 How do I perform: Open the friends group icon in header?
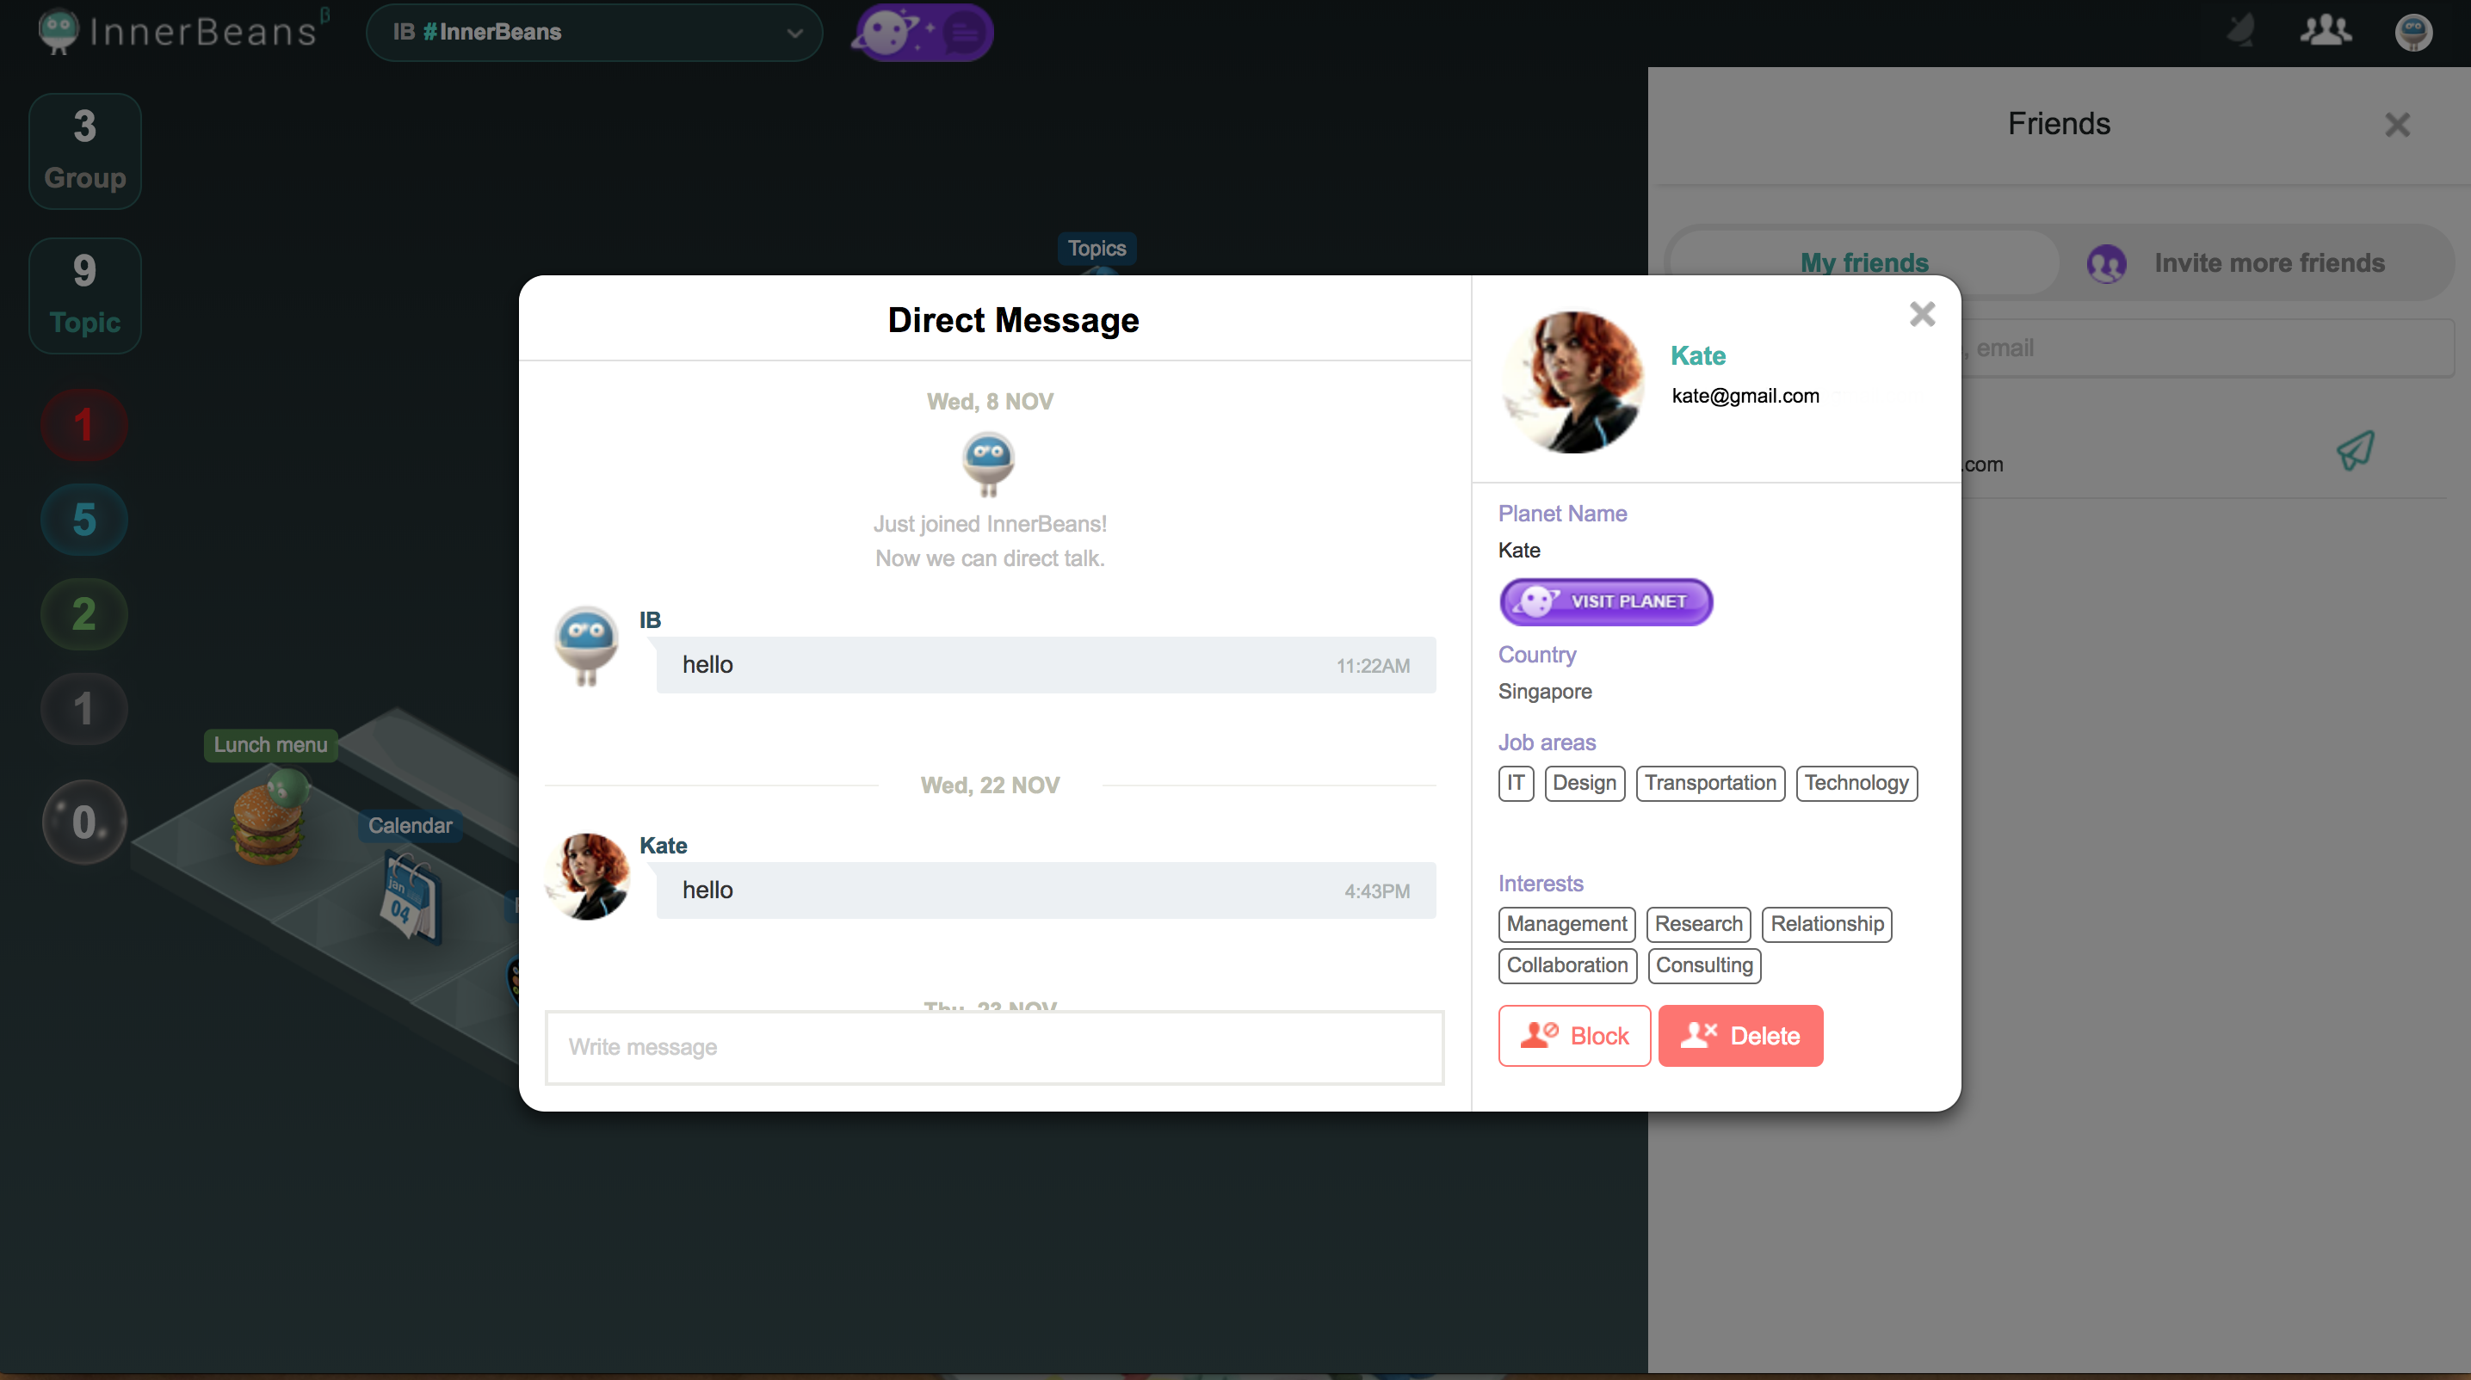(x=2326, y=31)
